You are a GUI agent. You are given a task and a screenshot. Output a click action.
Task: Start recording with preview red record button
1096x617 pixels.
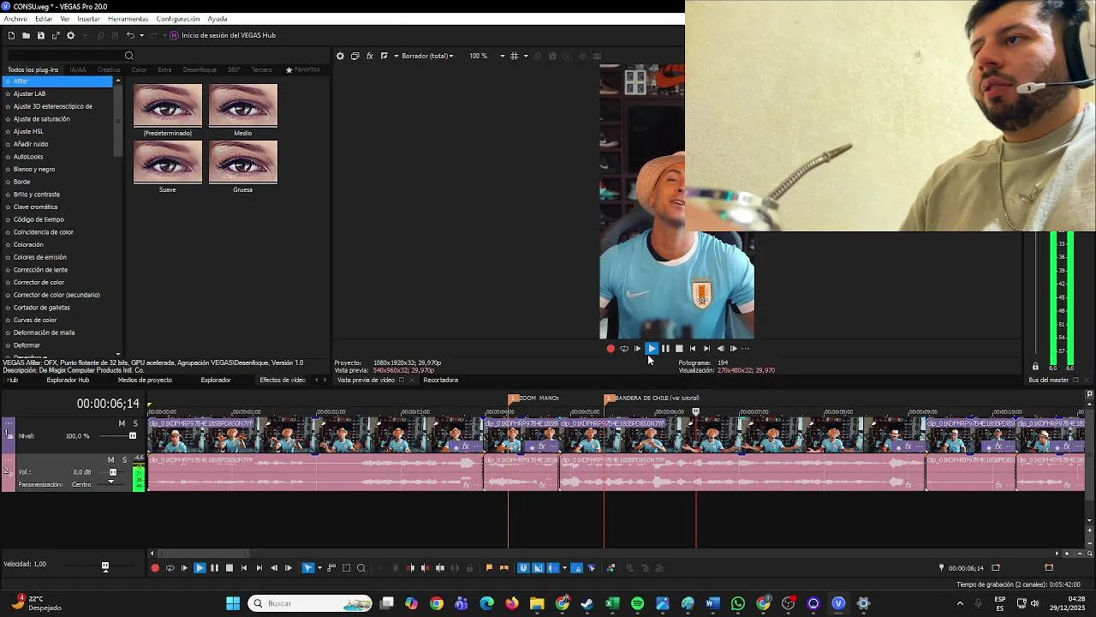tap(611, 349)
